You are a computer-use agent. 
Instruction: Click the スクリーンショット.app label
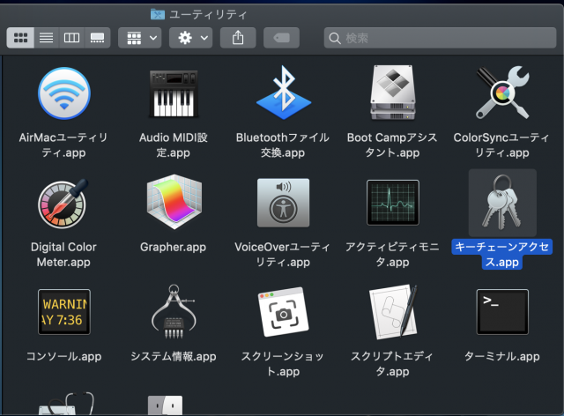tap(283, 364)
